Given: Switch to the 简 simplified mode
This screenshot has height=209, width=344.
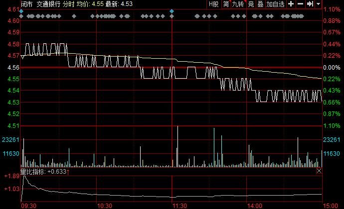Looking at the screenshot, I should point(226,4).
